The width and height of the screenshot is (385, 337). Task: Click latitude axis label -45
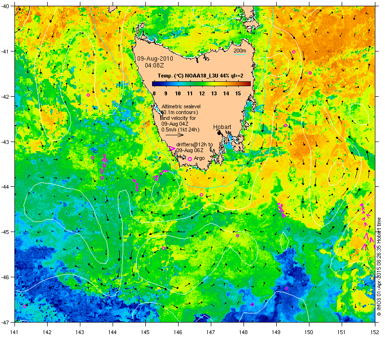[5, 232]
